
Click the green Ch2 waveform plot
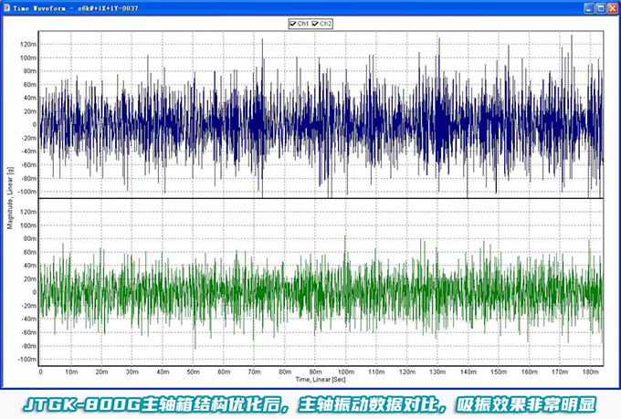320,292
